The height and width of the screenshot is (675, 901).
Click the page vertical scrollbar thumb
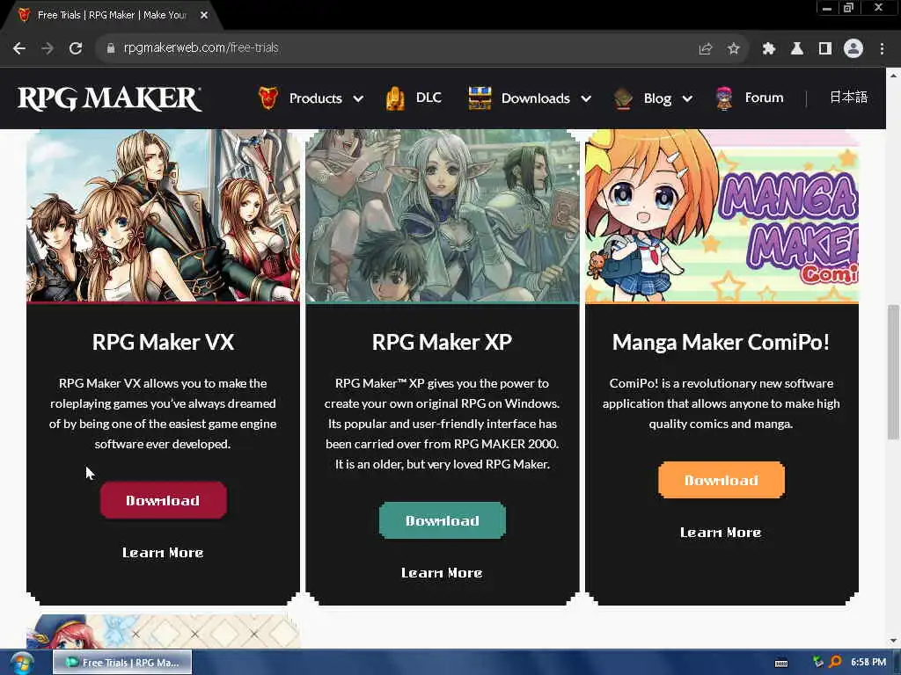(x=893, y=372)
